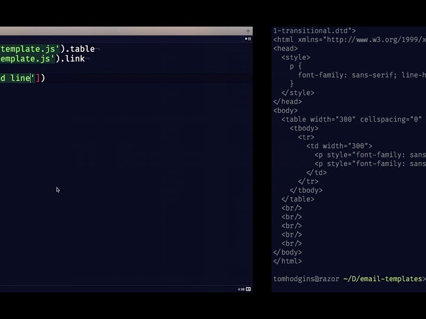Click the "<tbody>" opening tag in terminal

pyautogui.click(x=304, y=128)
